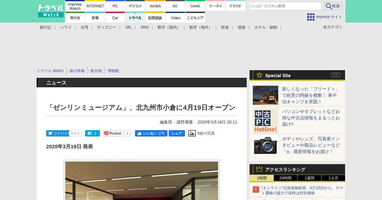Click the Hatena B! bookmark button
Screen dimensions: 382x200
click(92, 133)
